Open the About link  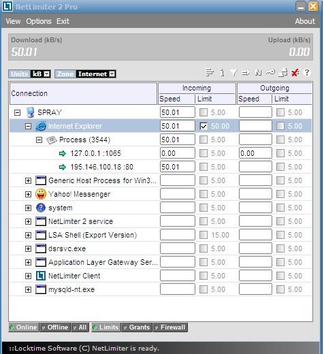(x=305, y=21)
